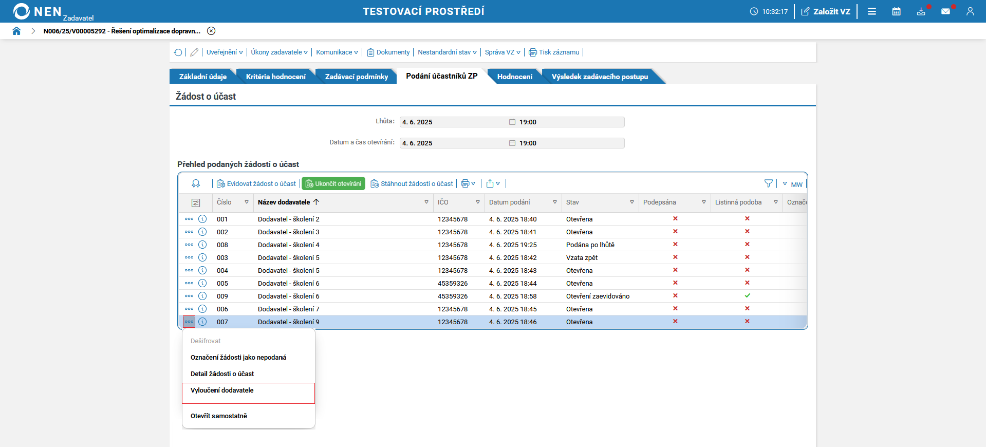Open the messages envelope icon

[x=945, y=11]
